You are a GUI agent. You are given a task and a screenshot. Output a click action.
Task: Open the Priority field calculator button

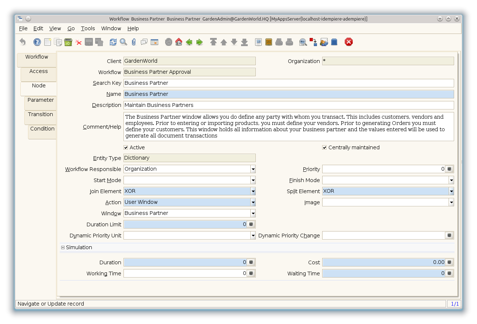pos(449,169)
